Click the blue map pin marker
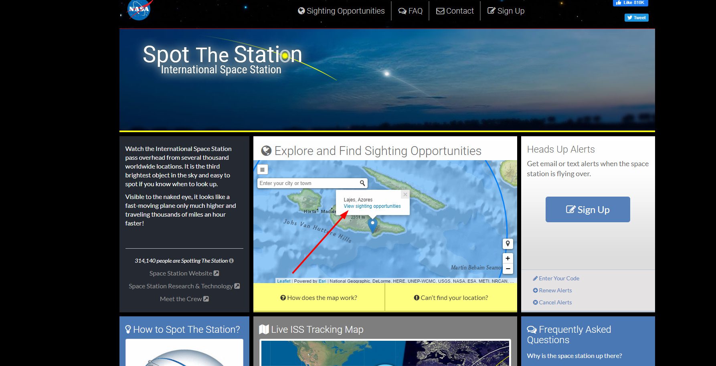Screen dimensions: 716x366 tap(372, 225)
